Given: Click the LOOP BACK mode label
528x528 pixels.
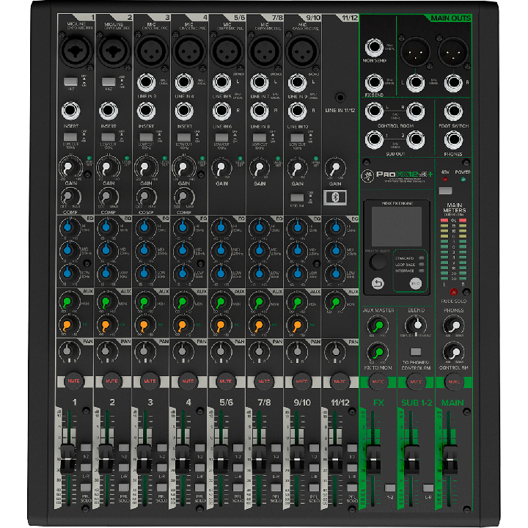Looking at the screenshot, I should [405, 265].
